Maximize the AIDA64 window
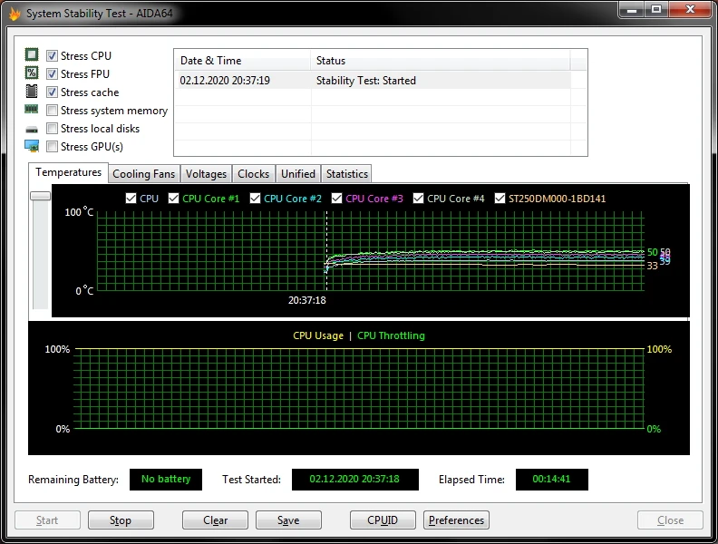 [x=656, y=10]
